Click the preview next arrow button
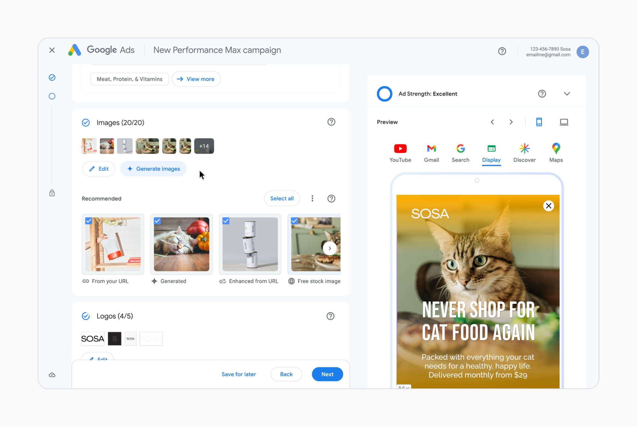The height and width of the screenshot is (427, 637). pos(511,121)
